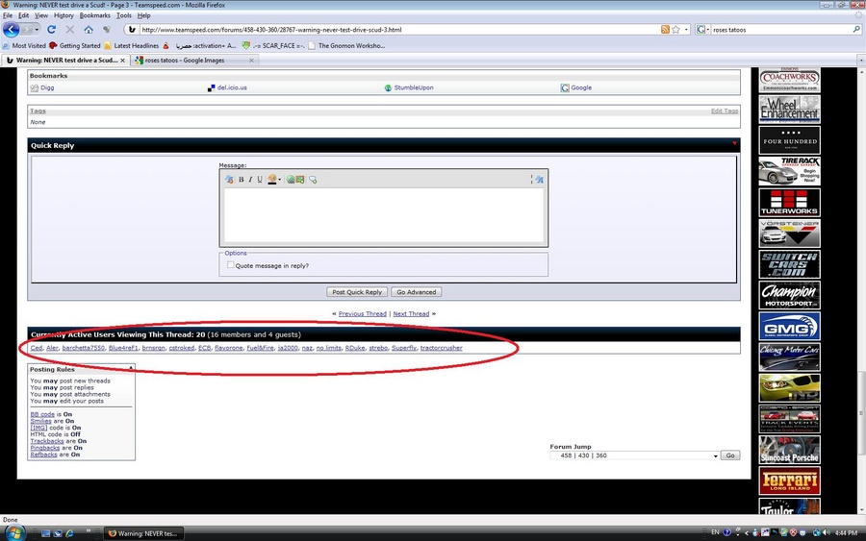
Task: Open the Bookmarks menu
Action: pos(94,15)
